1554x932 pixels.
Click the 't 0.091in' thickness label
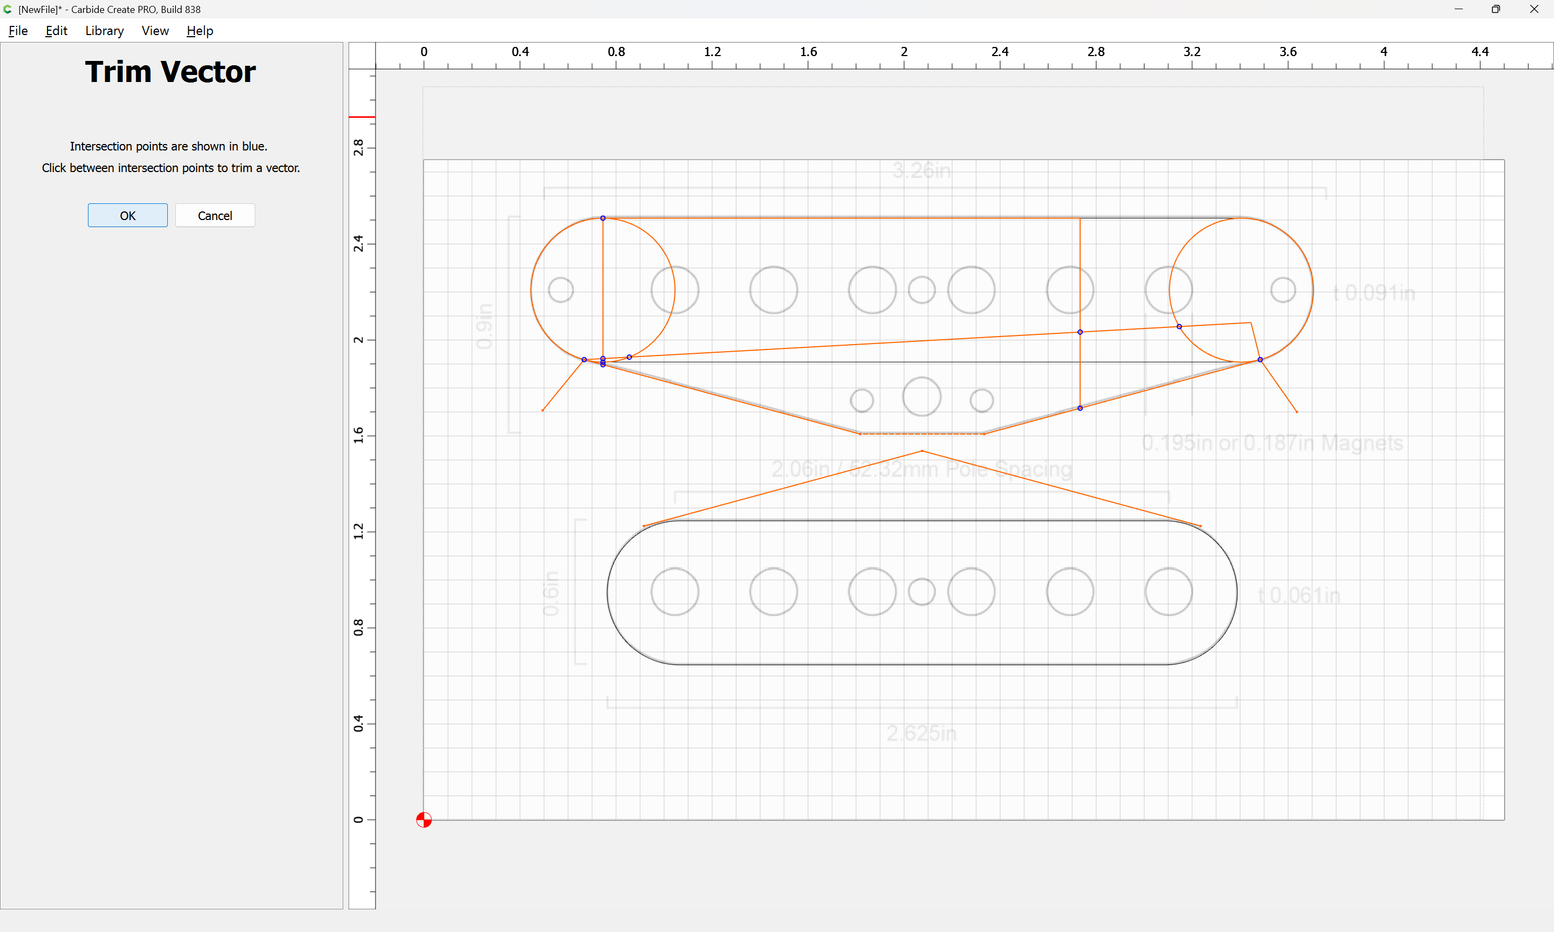pos(1374,293)
